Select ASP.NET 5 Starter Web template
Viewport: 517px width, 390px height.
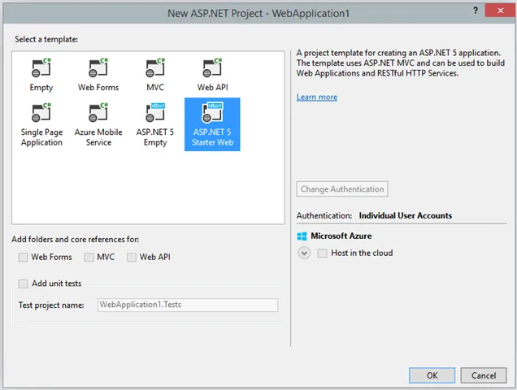[212, 115]
